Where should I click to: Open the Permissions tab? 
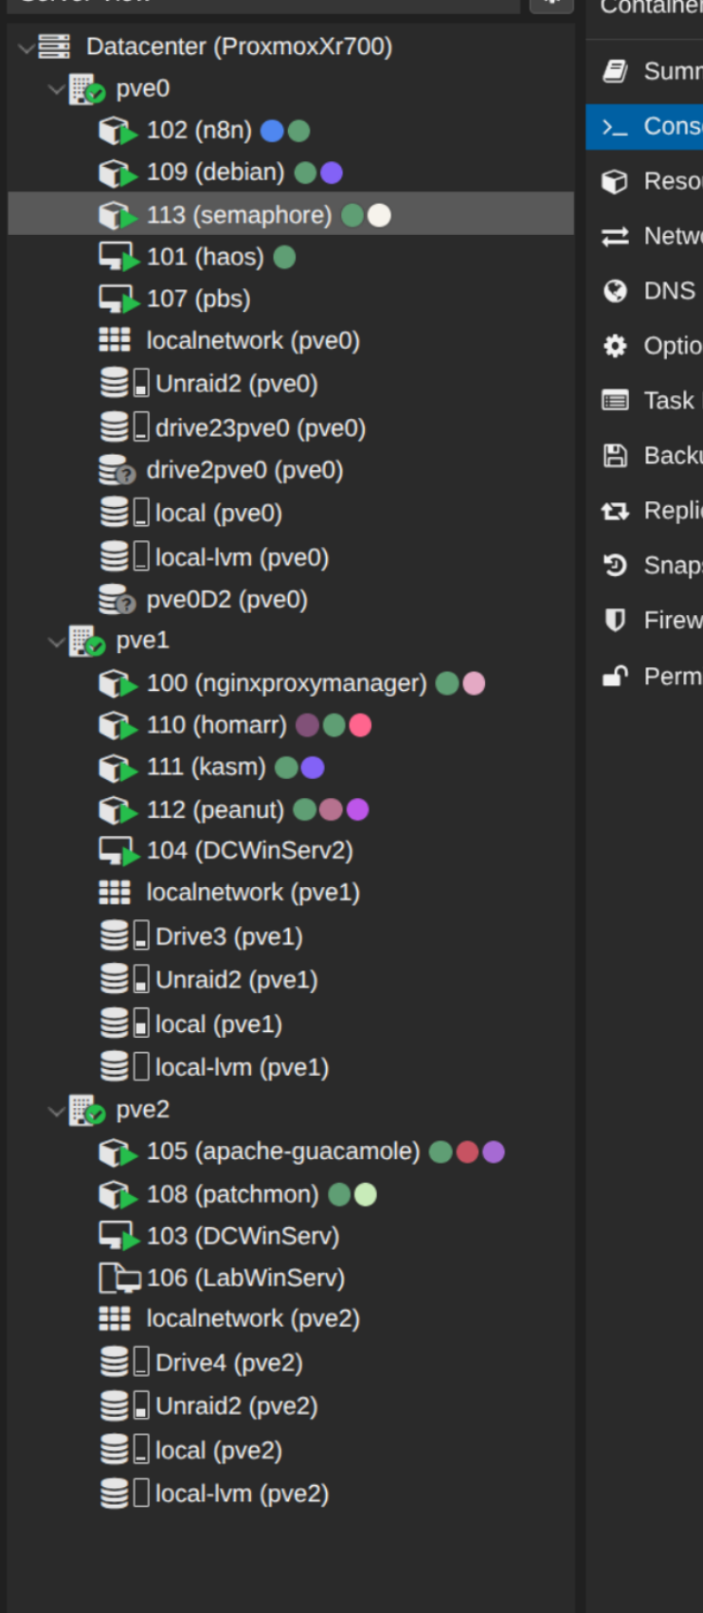pos(644,677)
